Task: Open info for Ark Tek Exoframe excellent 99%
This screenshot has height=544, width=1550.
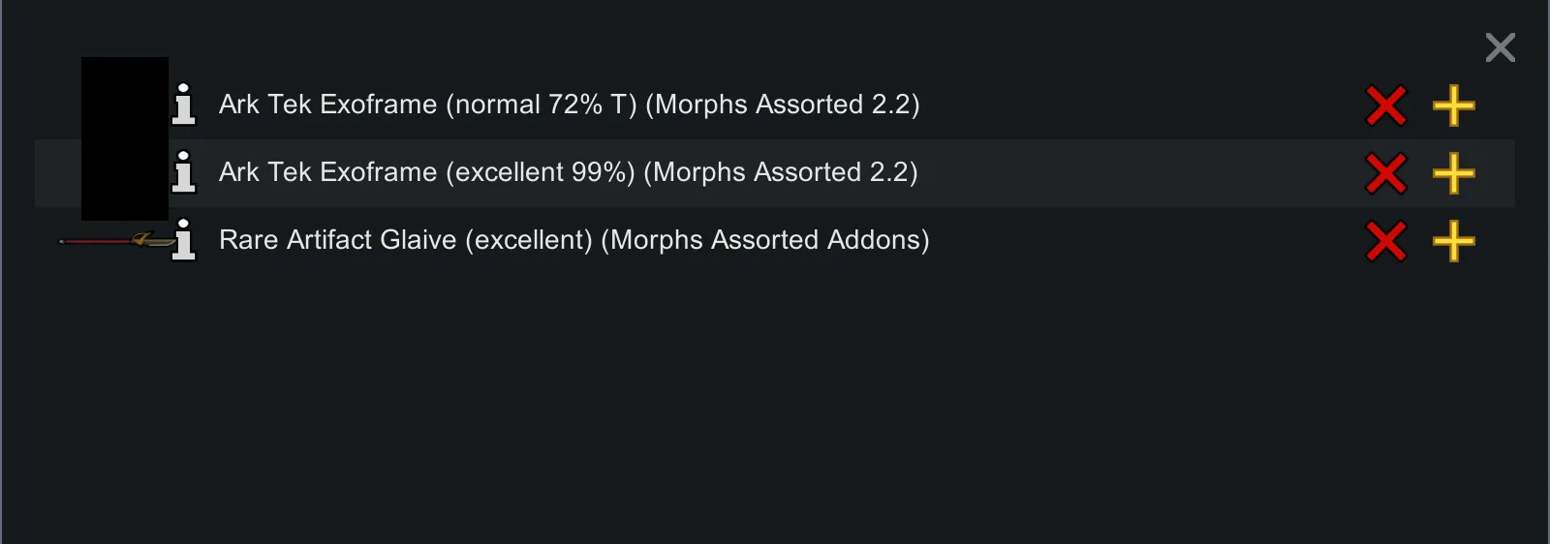Action: coord(184,172)
